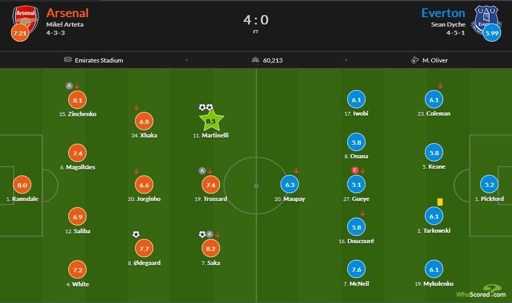
Task: Click McNeil's 7.6 rating circle
Action: [x=357, y=269]
